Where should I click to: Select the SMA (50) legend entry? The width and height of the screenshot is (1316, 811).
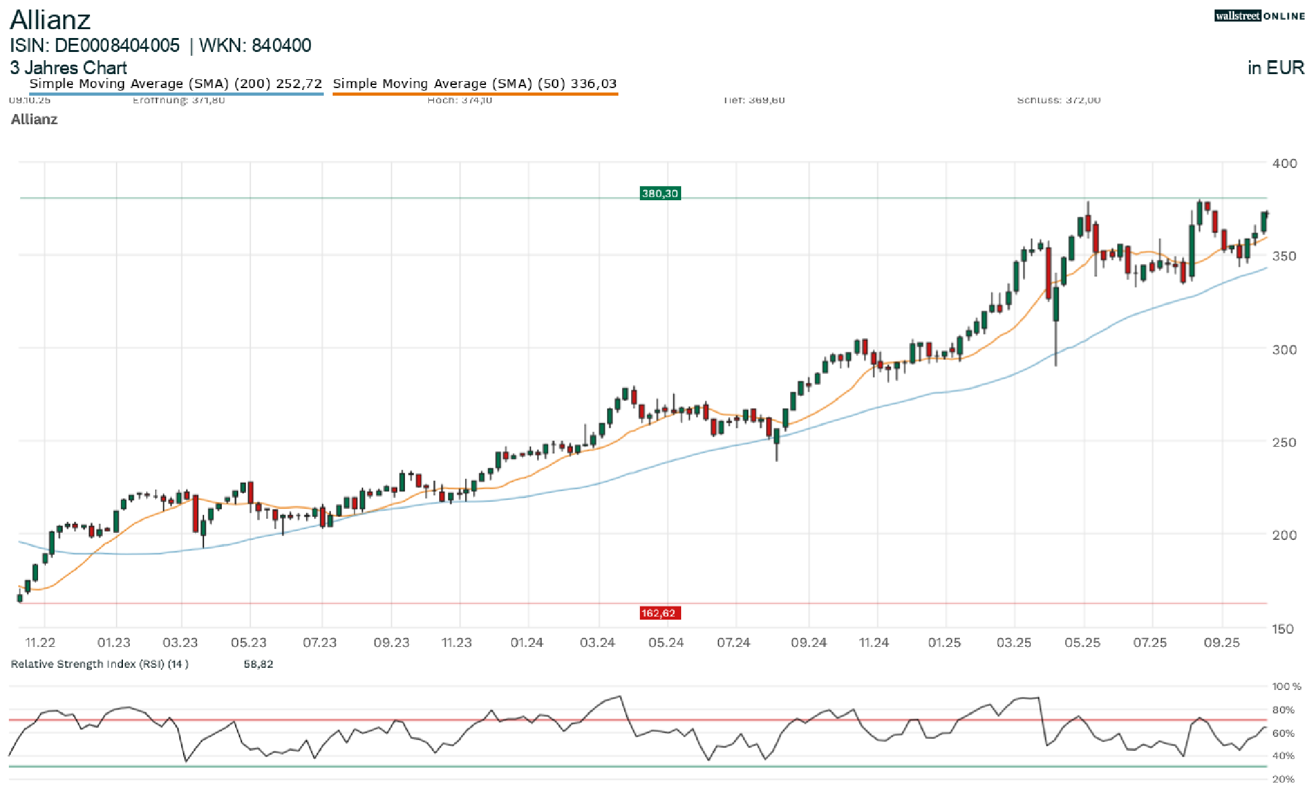475,84
